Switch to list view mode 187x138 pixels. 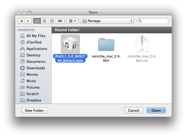pyautogui.click(x=45, y=21)
